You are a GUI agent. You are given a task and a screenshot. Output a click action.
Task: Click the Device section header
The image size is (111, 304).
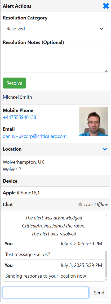click(55, 181)
